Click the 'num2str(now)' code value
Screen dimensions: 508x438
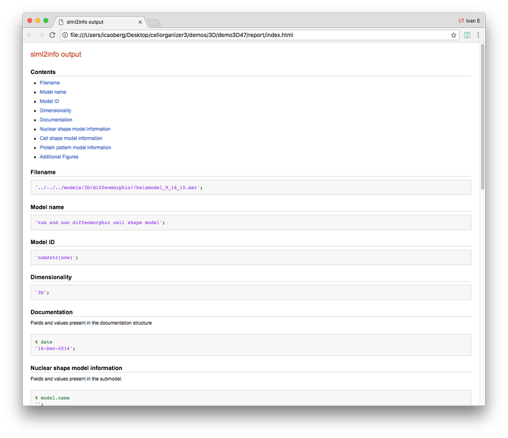(x=56, y=258)
